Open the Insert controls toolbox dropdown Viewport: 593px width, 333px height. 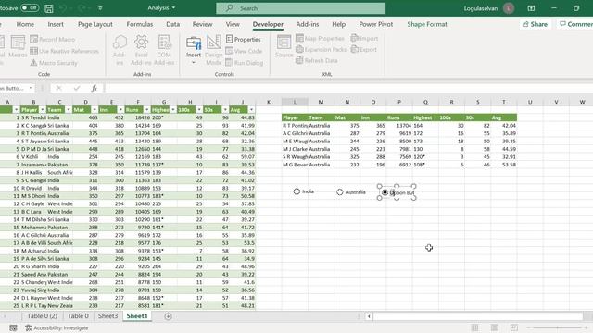click(x=194, y=50)
